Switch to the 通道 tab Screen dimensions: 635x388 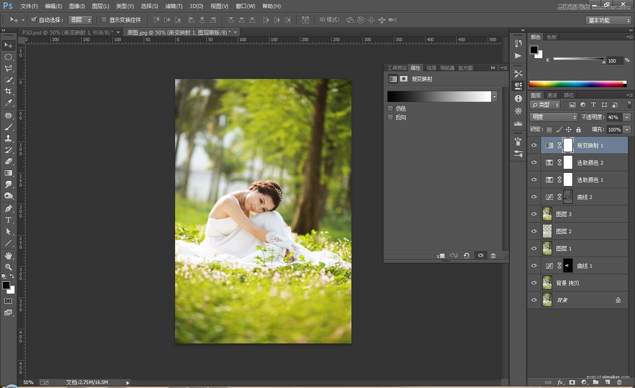pyautogui.click(x=552, y=95)
